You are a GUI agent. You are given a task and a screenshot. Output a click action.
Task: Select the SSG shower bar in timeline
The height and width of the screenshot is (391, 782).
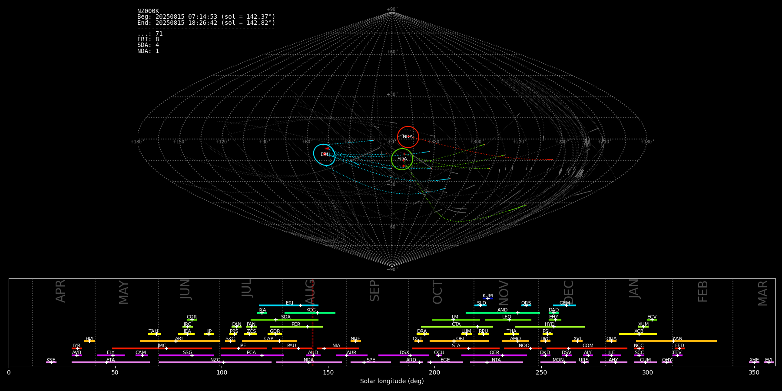click(x=187, y=355)
